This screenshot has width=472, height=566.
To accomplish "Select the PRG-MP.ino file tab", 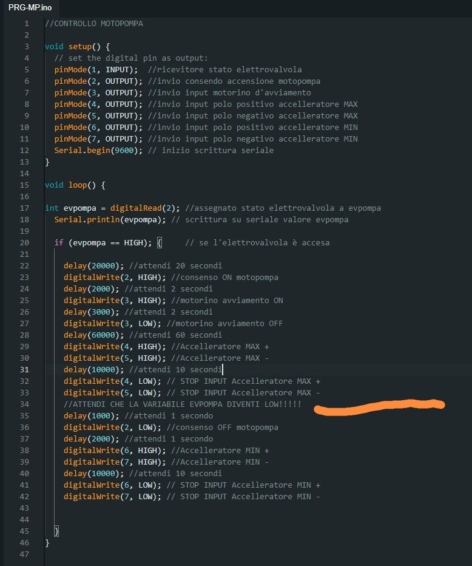I will 30,7.
